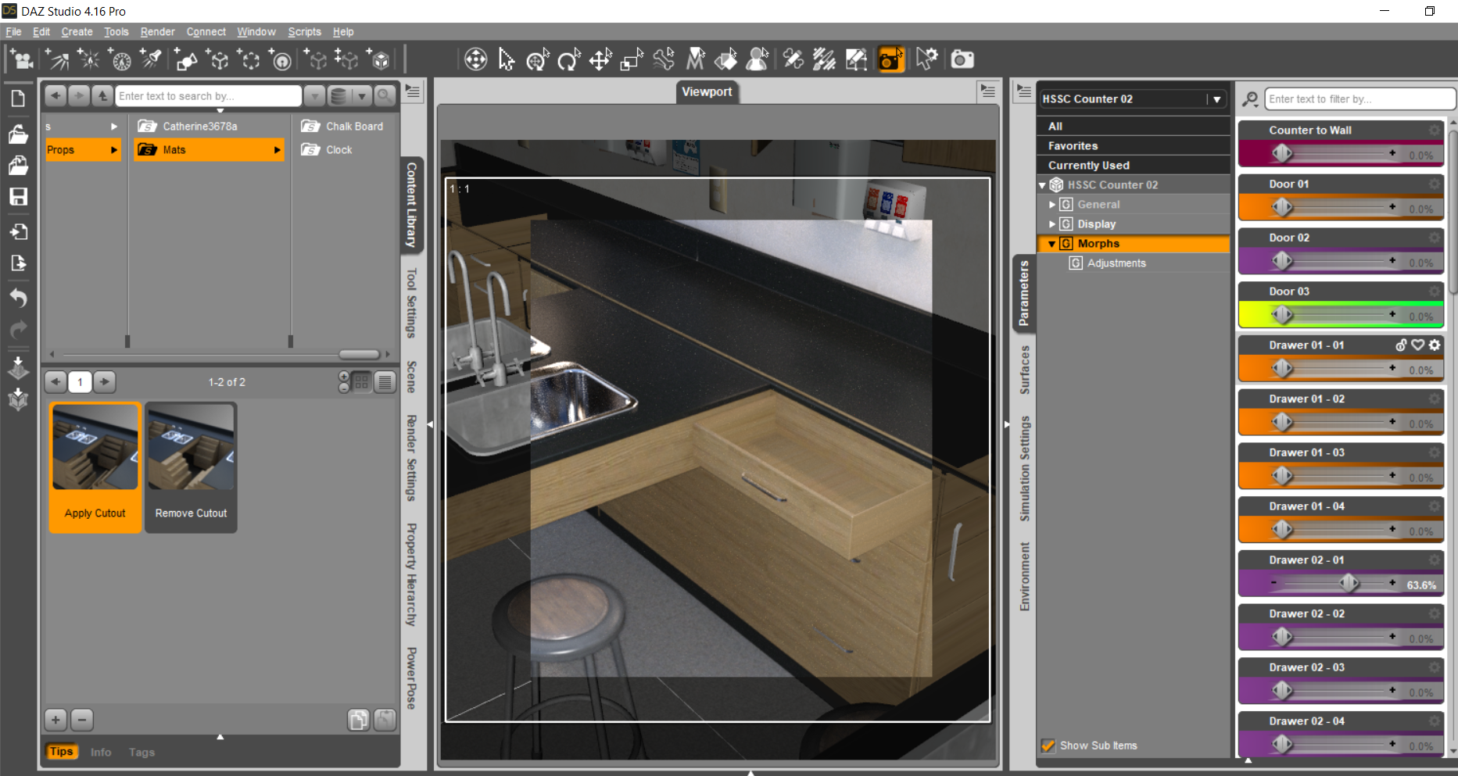Toggle the Show Sub Items checkbox

(1048, 746)
